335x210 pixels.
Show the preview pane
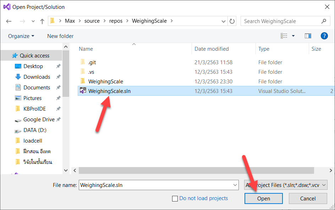coord(308,36)
